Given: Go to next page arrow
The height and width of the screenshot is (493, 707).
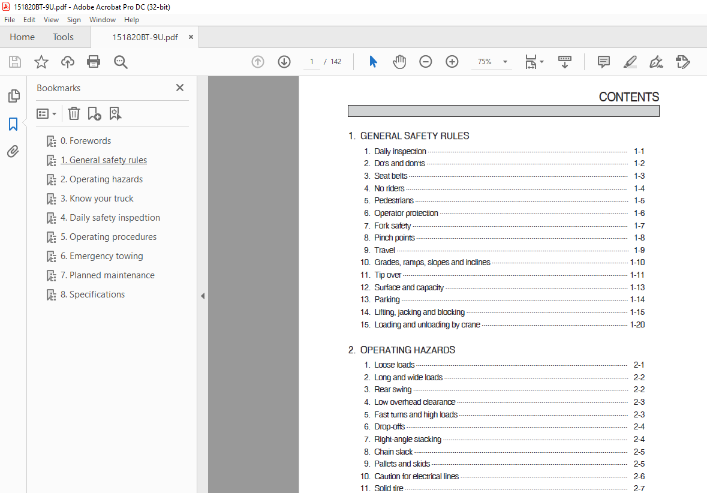Looking at the screenshot, I should click(x=284, y=62).
